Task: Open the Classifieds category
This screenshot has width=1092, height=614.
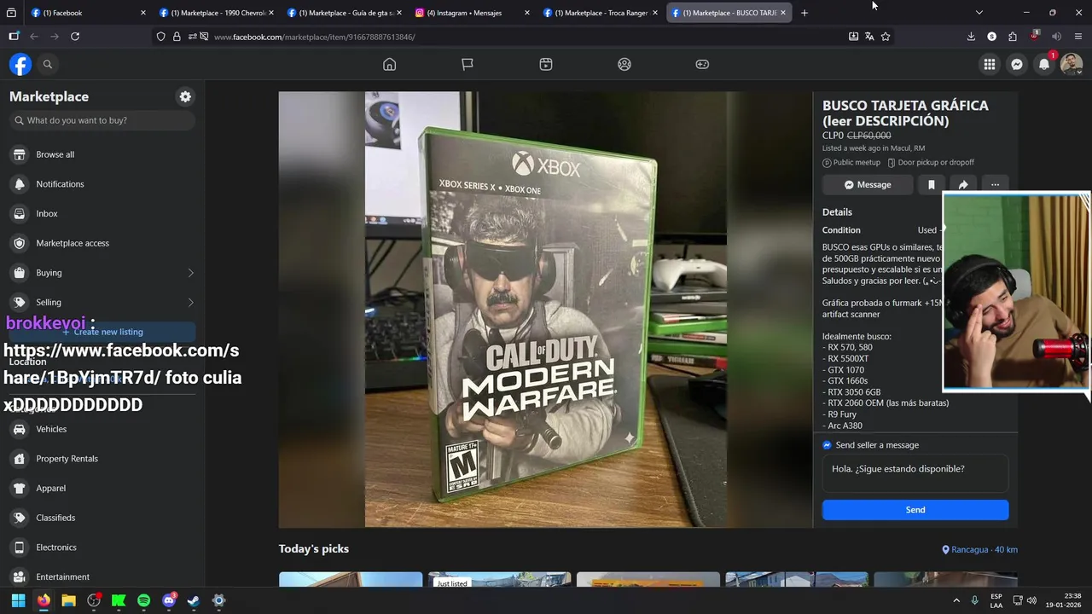Action: (102, 518)
